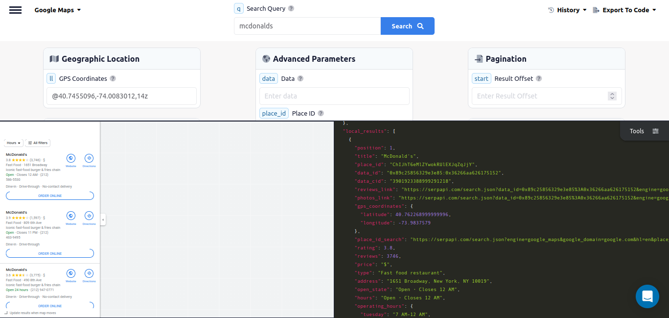Click the photos_link URL in JSON

click(533, 197)
